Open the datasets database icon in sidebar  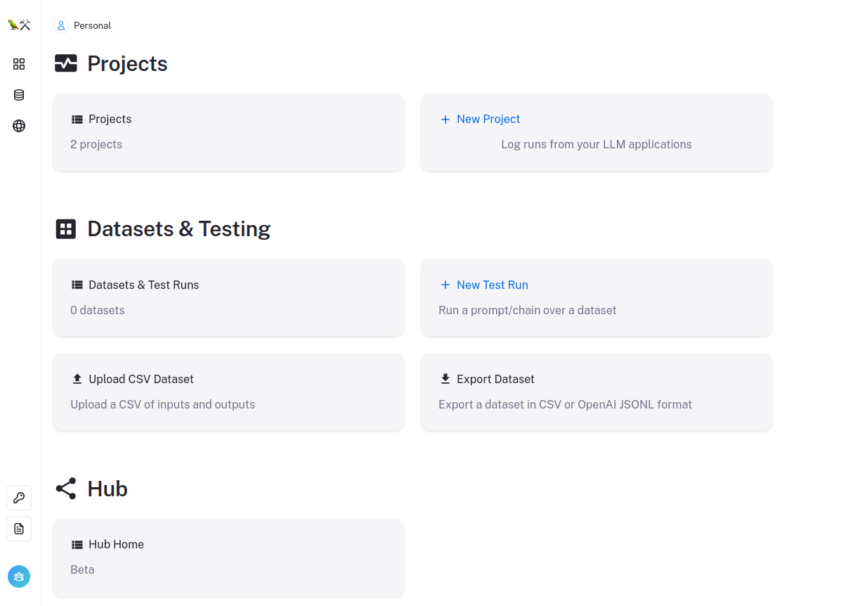[x=19, y=95]
